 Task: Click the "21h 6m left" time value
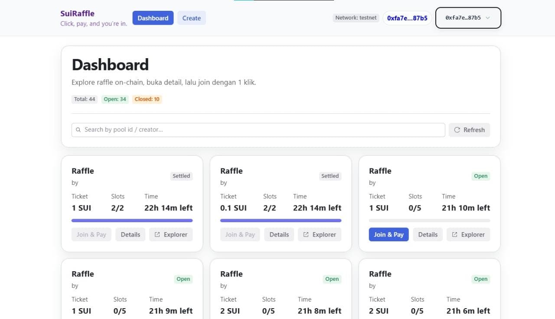tap(468, 311)
